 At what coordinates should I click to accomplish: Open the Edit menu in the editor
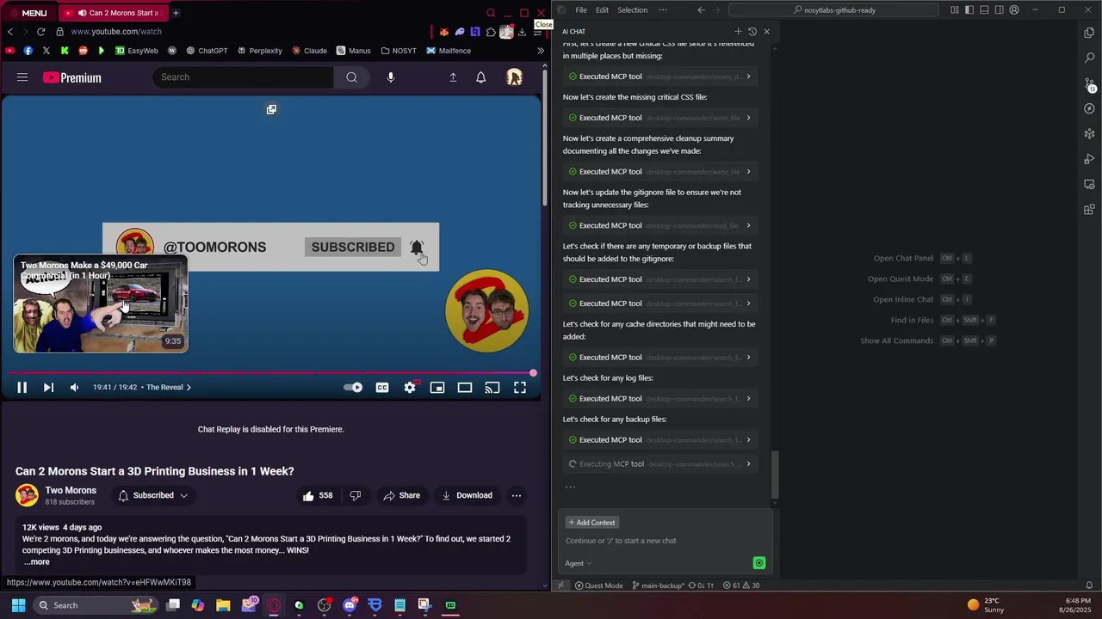point(602,10)
